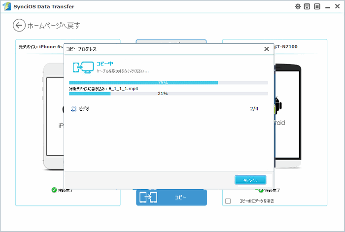345x232 pixels.
Task: Click the 2/4 video count
Action: (254, 109)
